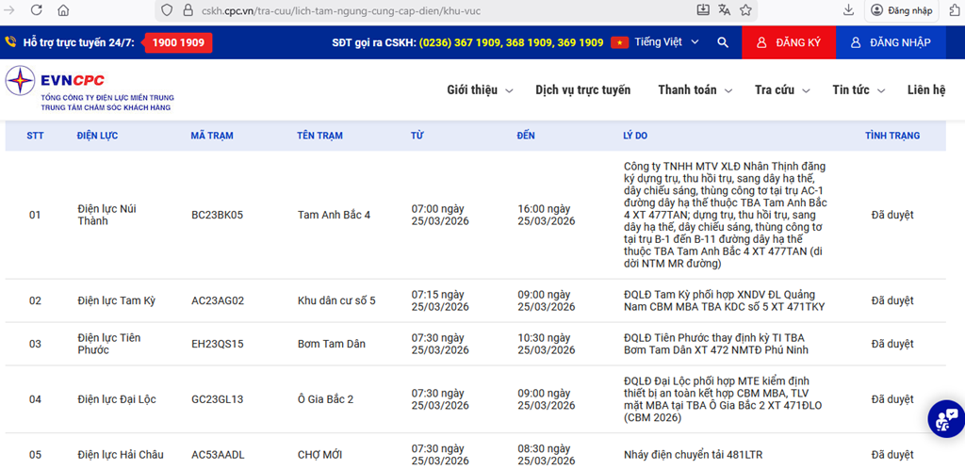Image resolution: width=965 pixels, height=469 pixels.
Task: Click the shield tracking protection icon
Action: tap(167, 10)
